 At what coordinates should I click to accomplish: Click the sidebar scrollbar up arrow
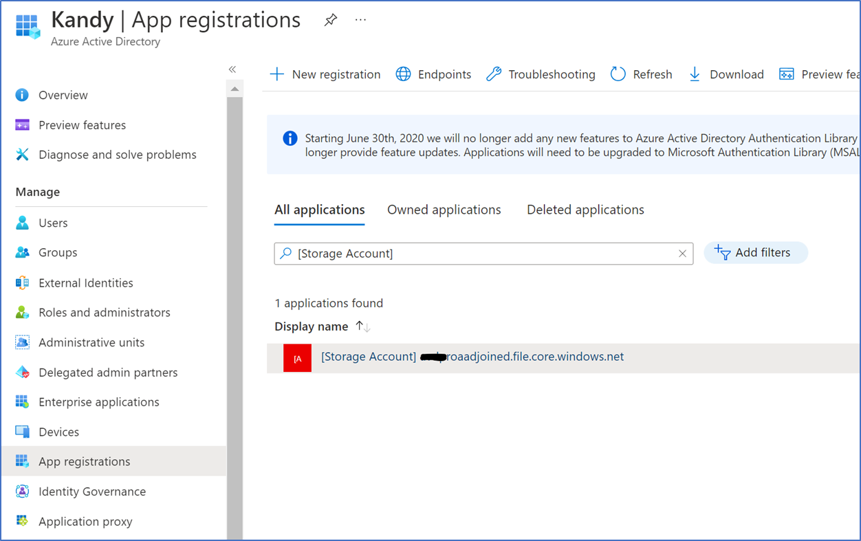[235, 89]
